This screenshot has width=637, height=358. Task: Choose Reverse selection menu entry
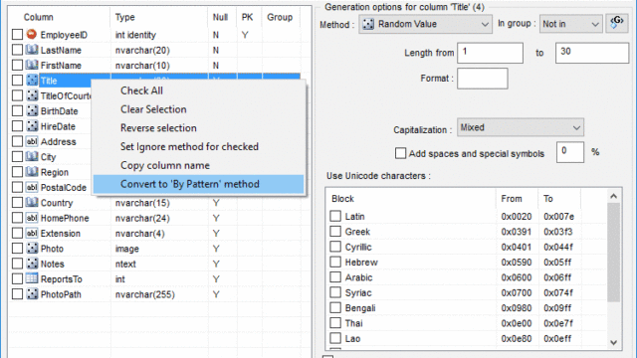tap(198, 128)
